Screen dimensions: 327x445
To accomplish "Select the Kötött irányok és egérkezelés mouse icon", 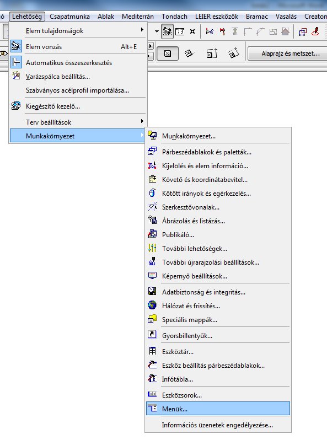I will [x=152, y=192].
